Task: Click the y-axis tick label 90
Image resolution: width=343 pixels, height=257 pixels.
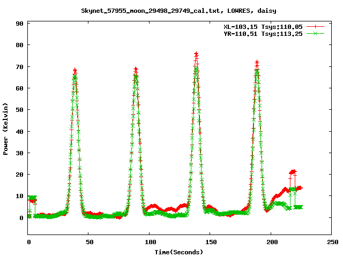Action: 19,24
